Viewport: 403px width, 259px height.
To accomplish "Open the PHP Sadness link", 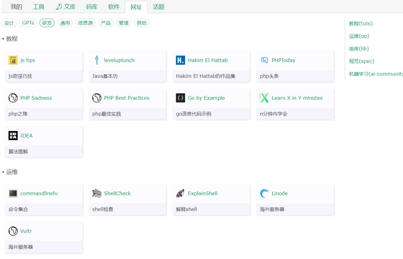I will (36, 98).
